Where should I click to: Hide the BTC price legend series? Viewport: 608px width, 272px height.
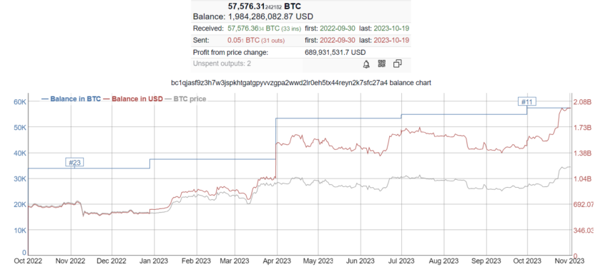pyautogui.click(x=185, y=99)
